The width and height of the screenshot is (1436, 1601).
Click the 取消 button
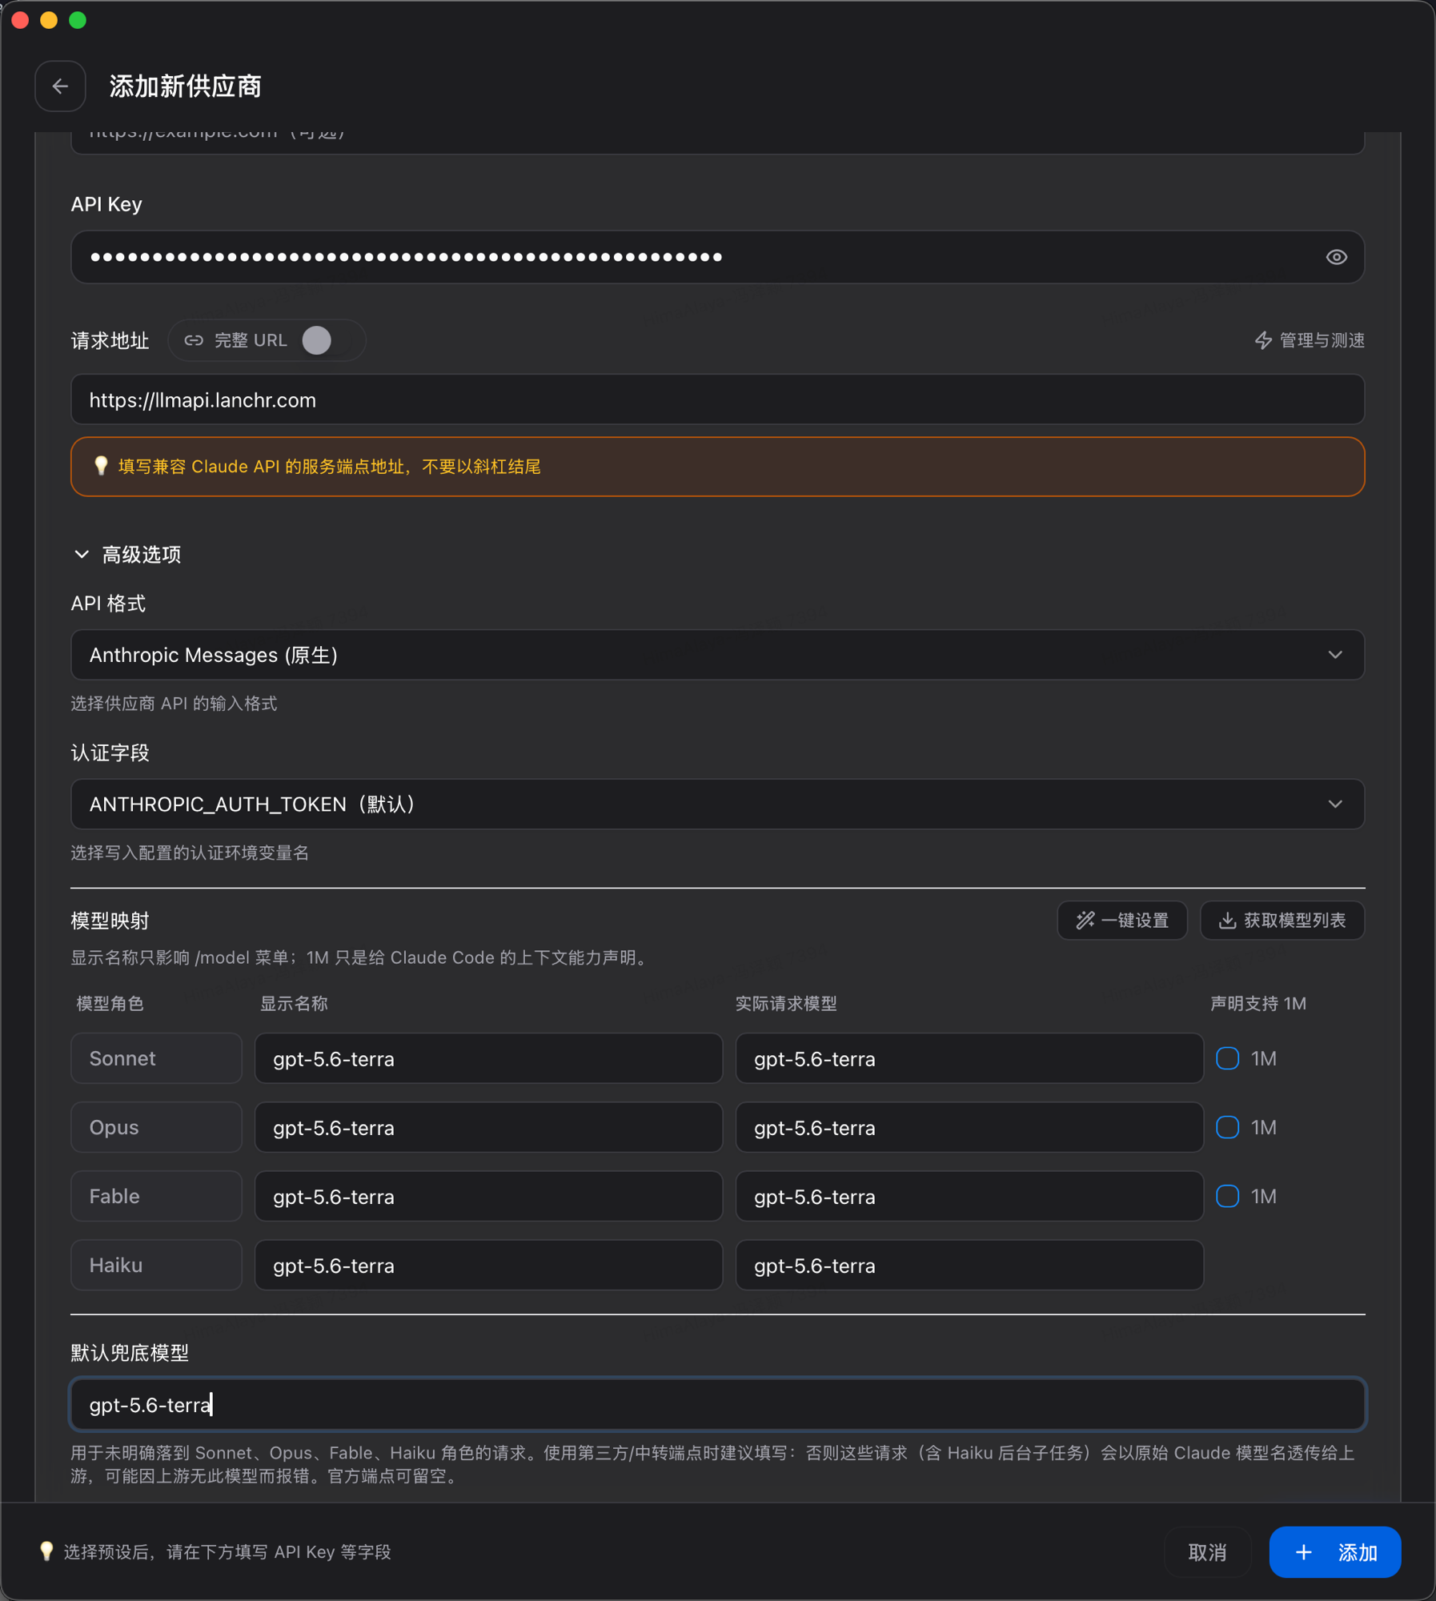tap(1207, 1552)
